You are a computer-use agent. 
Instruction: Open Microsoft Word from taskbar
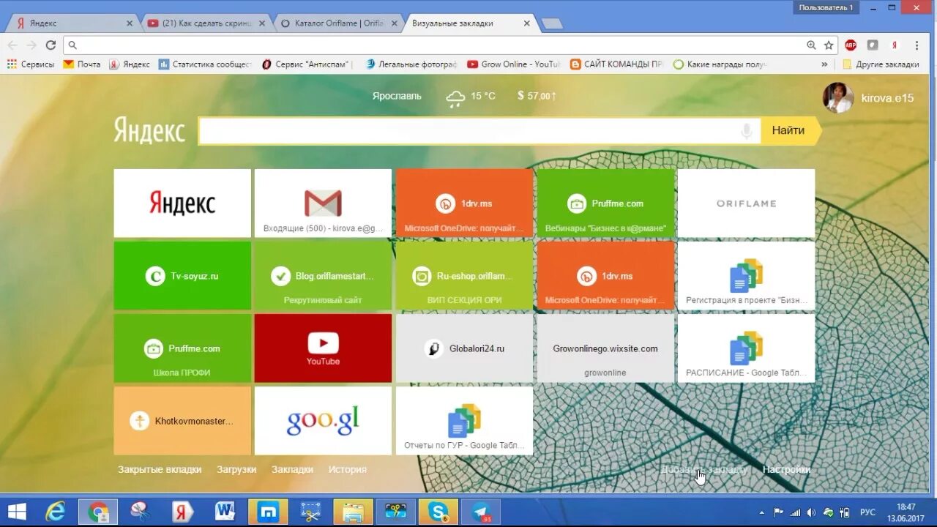225,512
